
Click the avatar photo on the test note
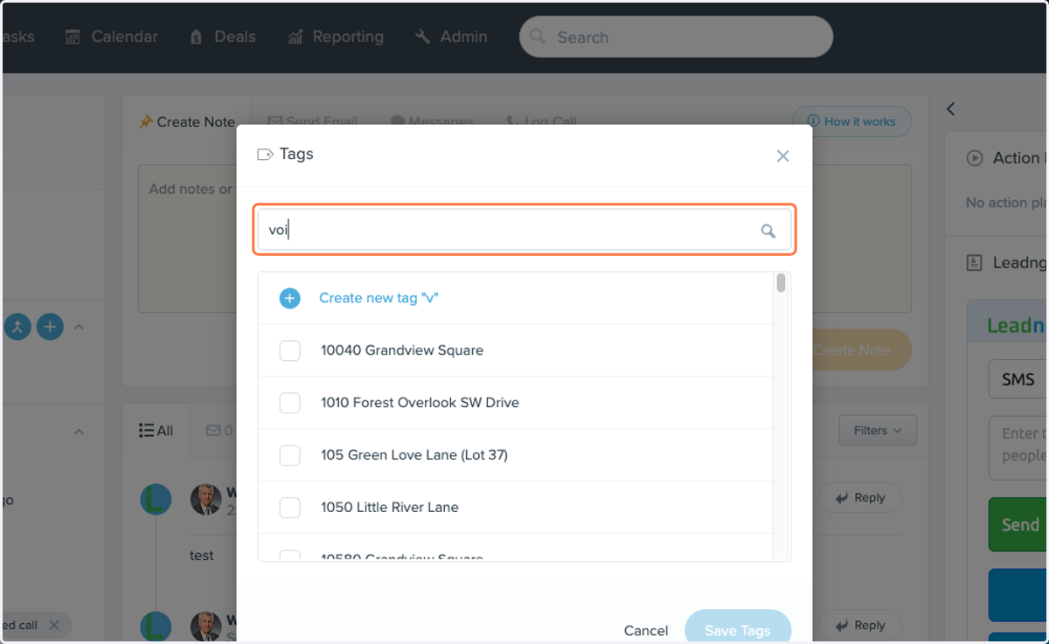point(206,500)
